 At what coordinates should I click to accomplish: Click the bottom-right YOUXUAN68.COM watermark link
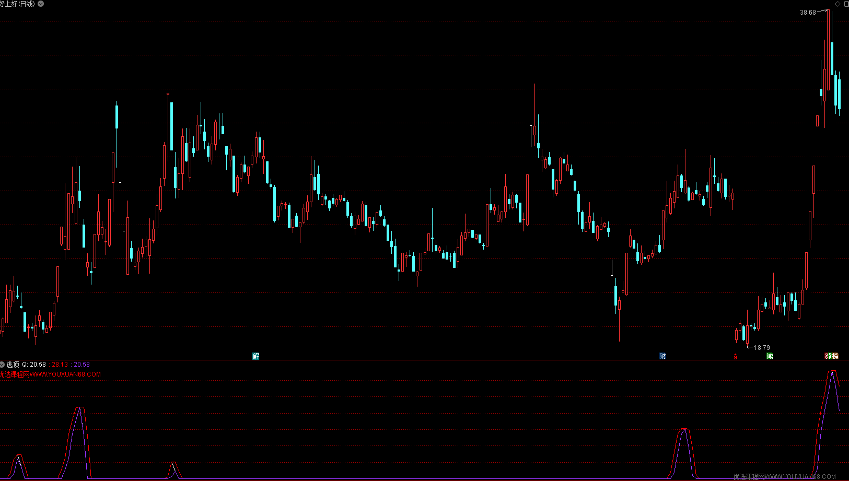(x=784, y=477)
